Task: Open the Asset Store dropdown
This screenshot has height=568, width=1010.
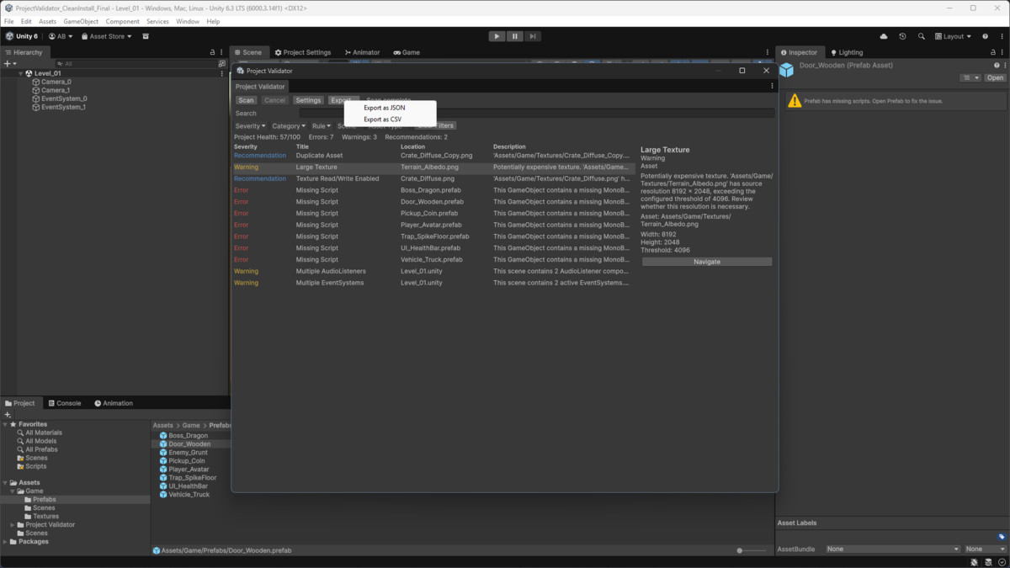Action: [x=107, y=36]
